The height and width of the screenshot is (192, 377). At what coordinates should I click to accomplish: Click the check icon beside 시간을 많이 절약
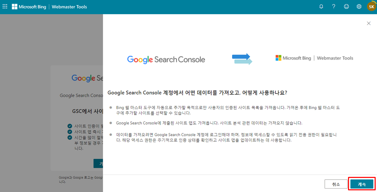tap(70, 137)
